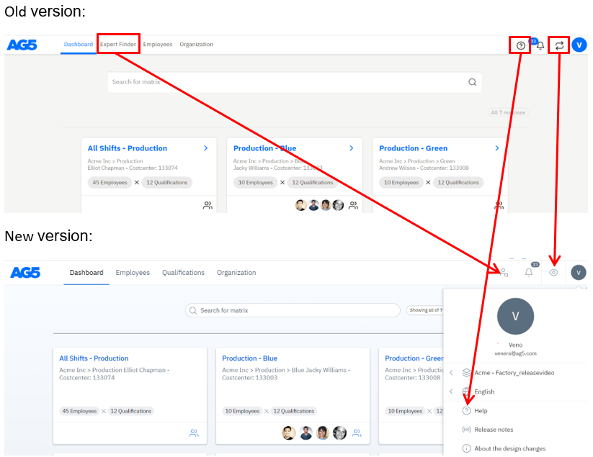This screenshot has width=593, height=457.
Task: Click the expert finder person-search icon in new header
Action: click(503, 273)
